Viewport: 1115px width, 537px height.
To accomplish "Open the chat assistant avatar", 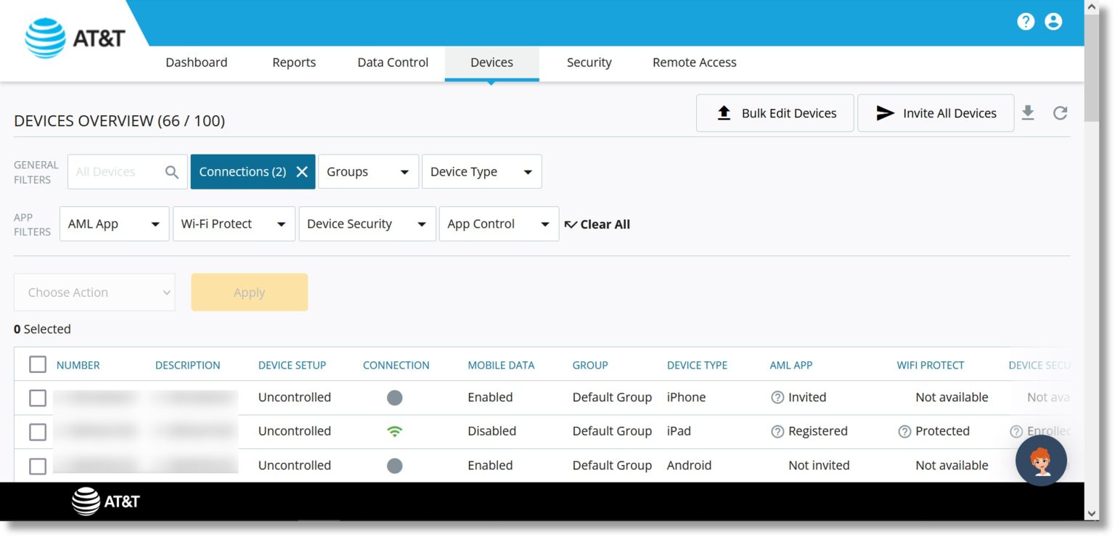I will (1041, 461).
